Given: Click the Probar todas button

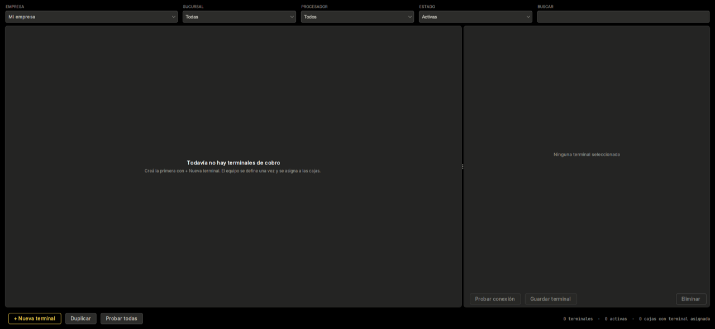Looking at the screenshot, I should point(122,318).
